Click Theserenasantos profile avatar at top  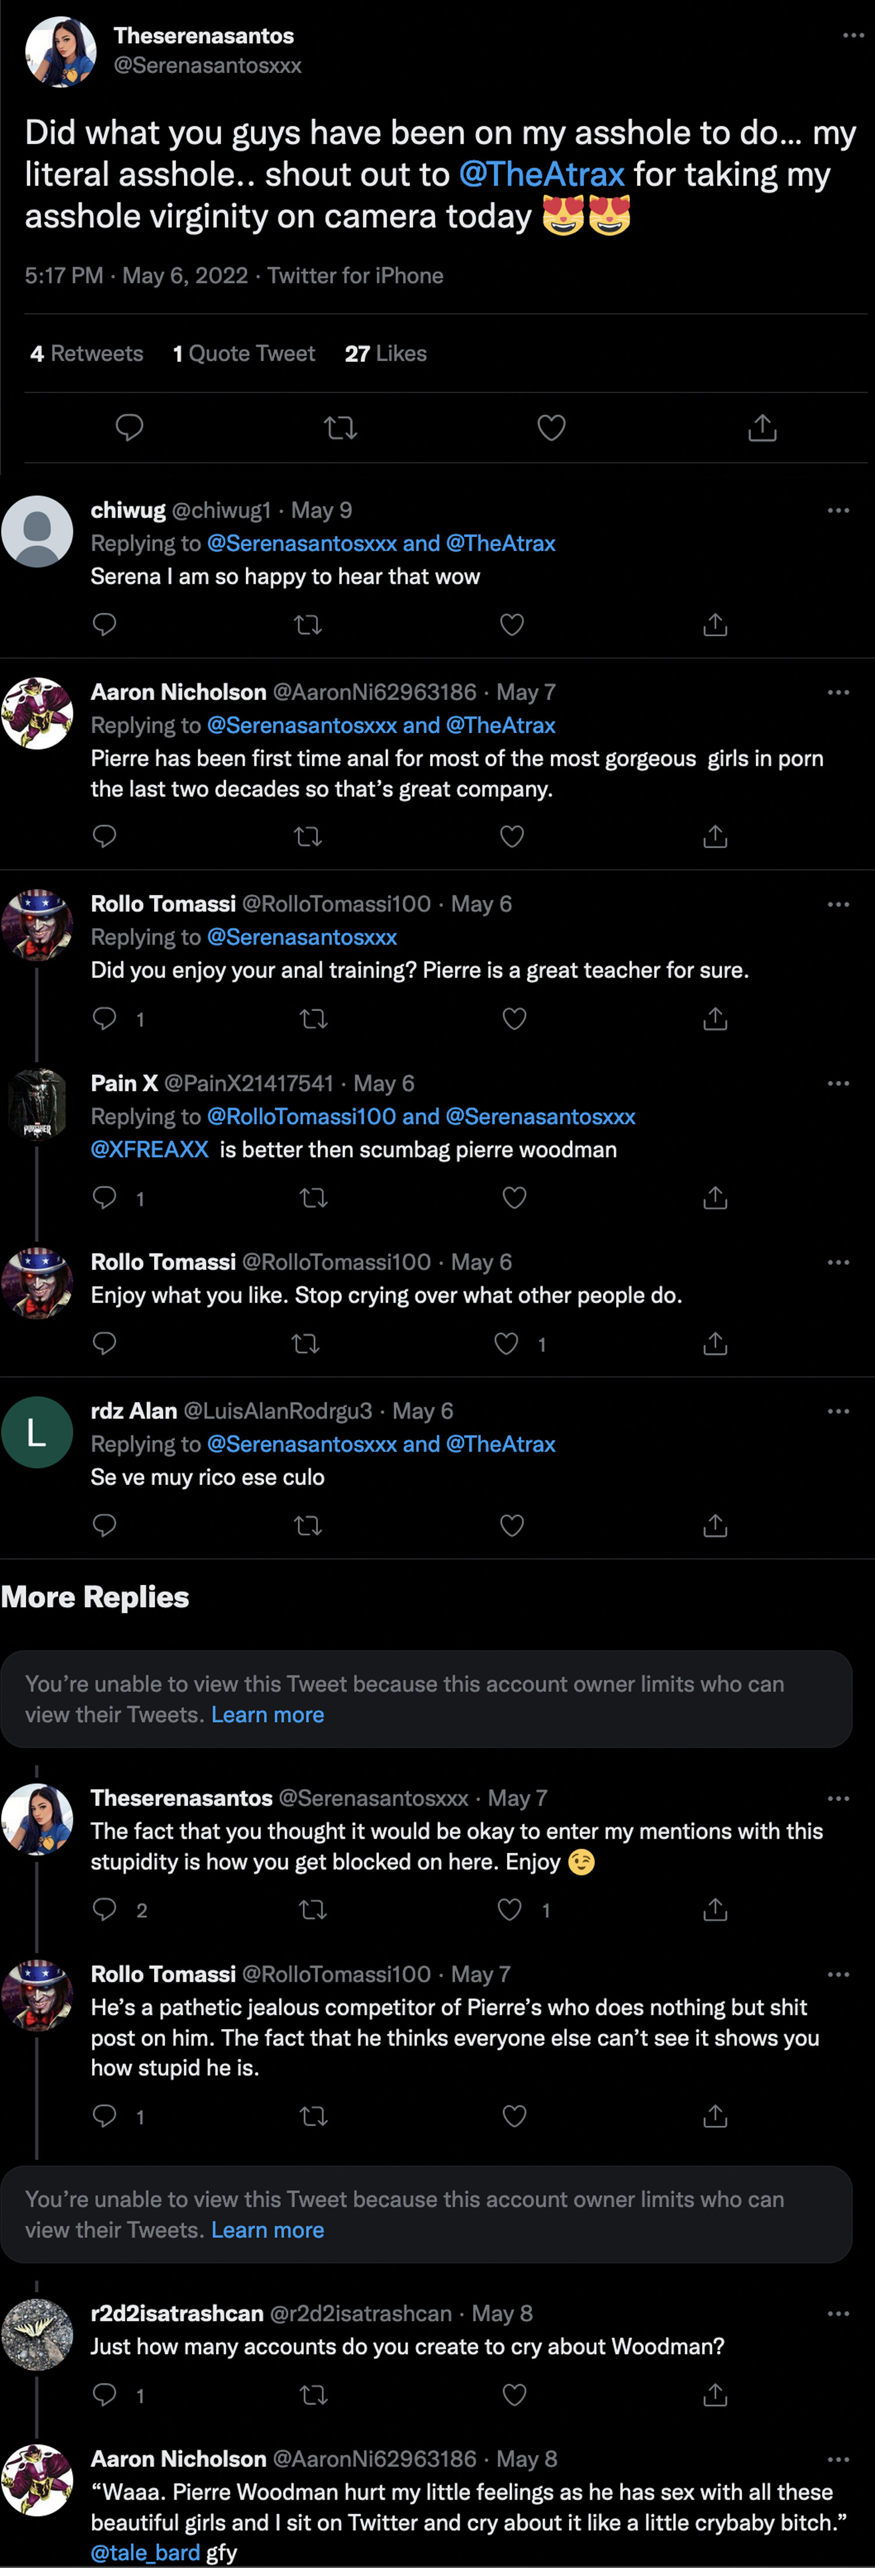[60, 51]
